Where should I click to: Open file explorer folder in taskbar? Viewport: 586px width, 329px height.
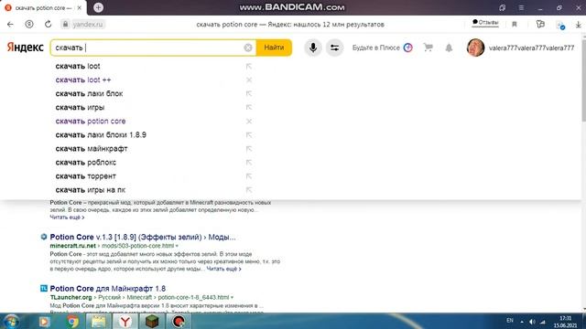click(x=99, y=321)
